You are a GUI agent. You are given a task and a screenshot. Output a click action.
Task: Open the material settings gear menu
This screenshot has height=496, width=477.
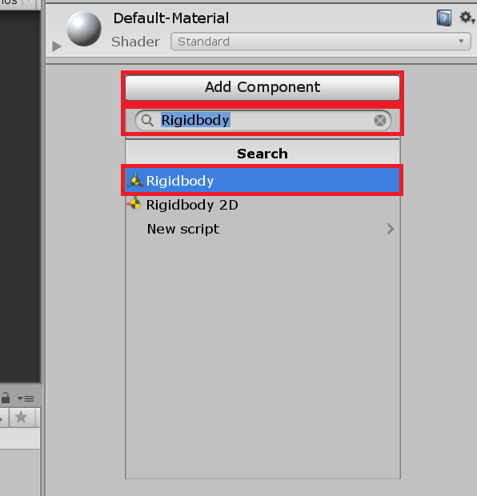click(467, 18)
